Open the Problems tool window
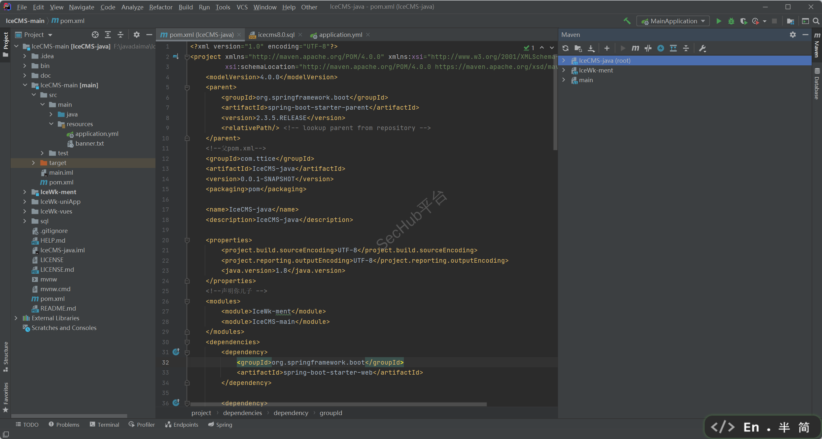 click(64, 424)
